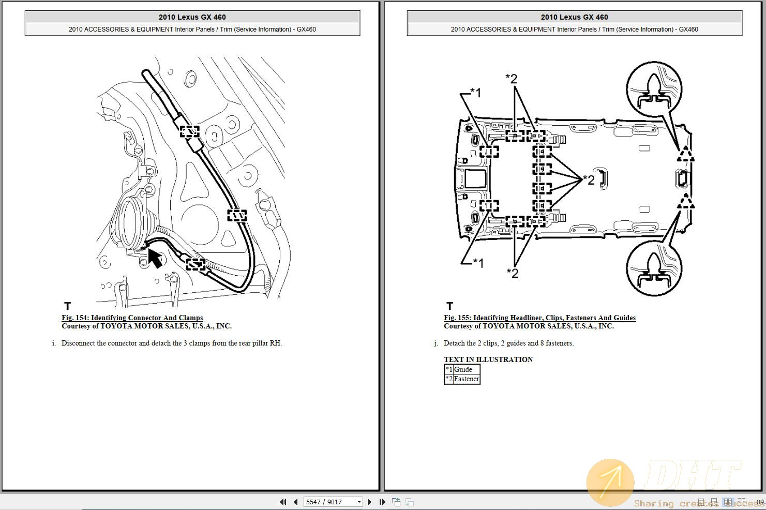Click the TEXT IN ILLUSTRATION heading
This screenshot has width=766, height=510.
[x=488, y=359]
